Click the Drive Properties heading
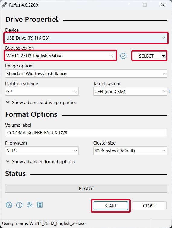The height and width of the screenshot is (228, 172). tap(33, 19)
